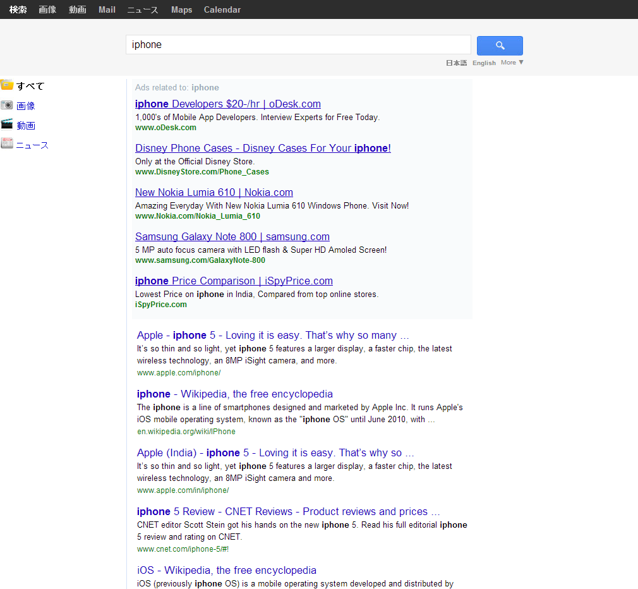Click www.apple.com/iphone/ URL

179,373
